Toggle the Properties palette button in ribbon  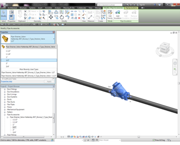point(12,17)
